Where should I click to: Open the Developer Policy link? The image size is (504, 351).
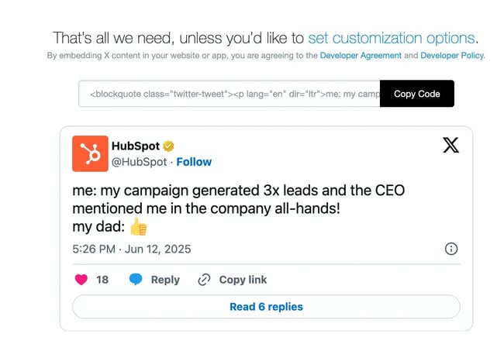click(x=451, y=56)
